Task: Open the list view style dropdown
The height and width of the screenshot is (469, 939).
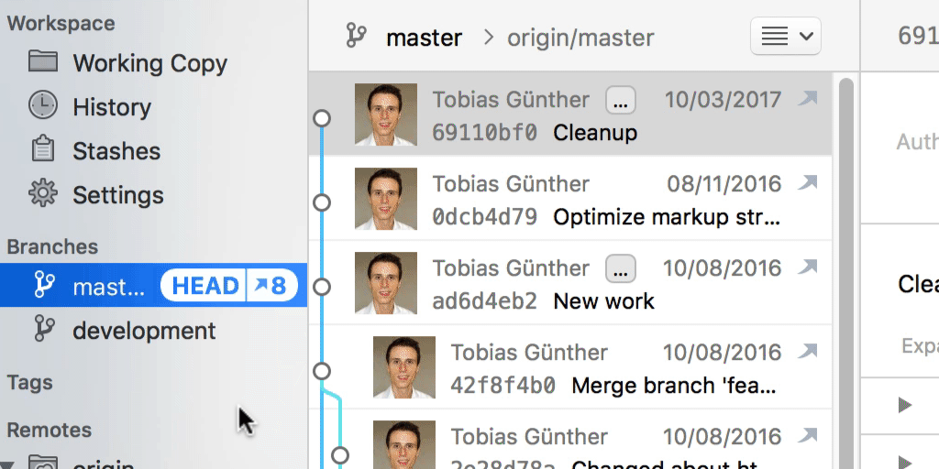Action: [x=785, y=37]
